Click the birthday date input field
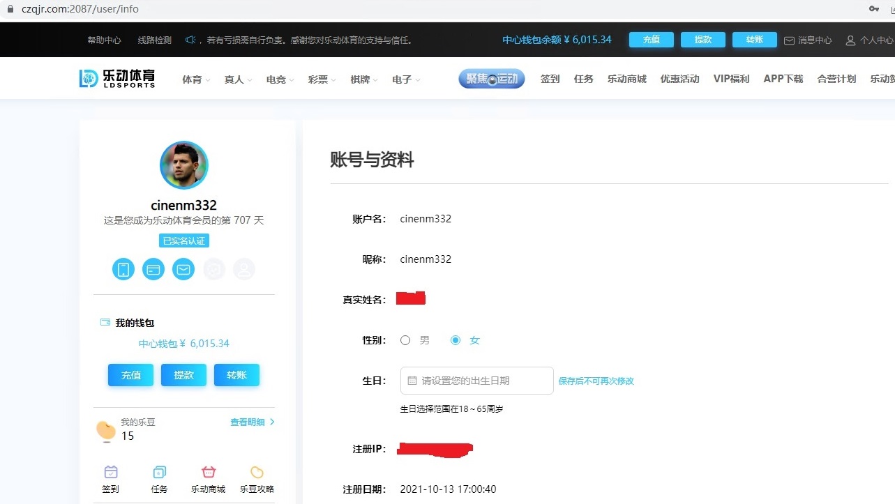895x504 pixels. coord(476,381)
